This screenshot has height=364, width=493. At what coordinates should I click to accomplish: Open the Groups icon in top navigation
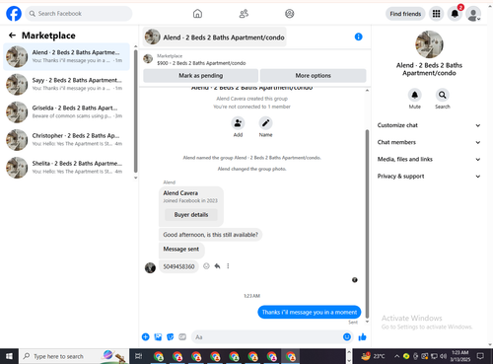click(x=290, y=14)
